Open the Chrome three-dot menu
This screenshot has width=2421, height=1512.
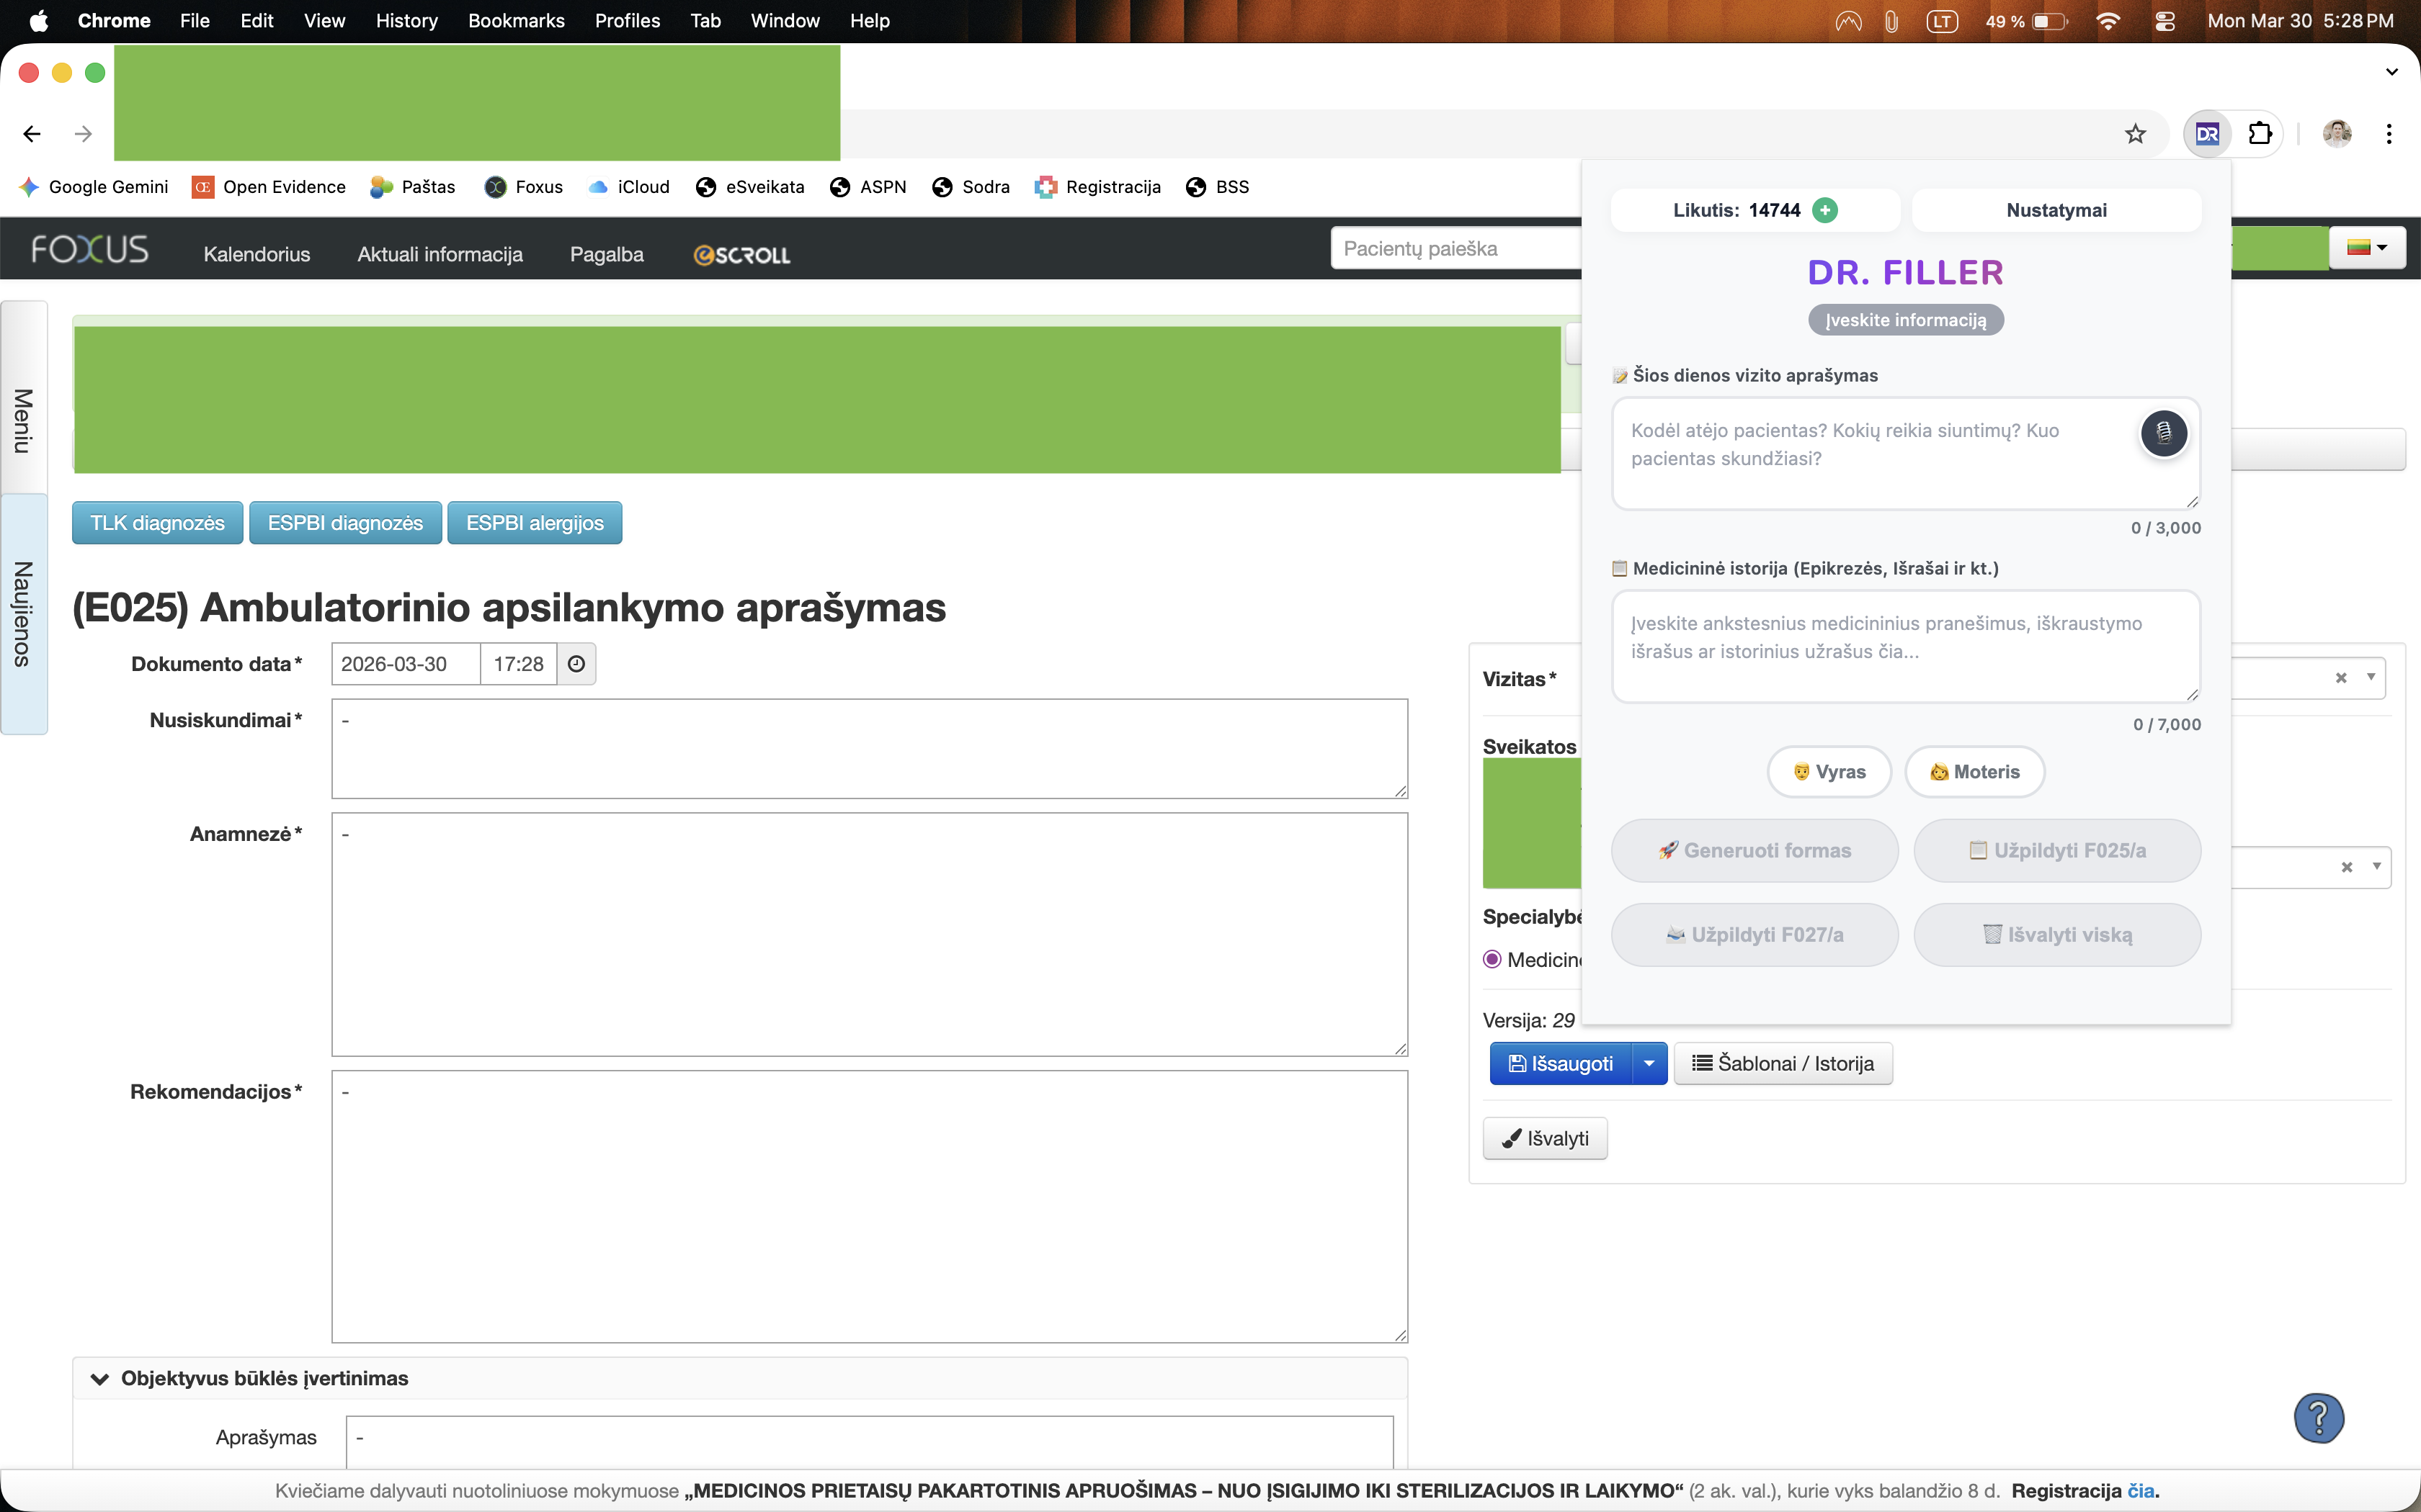pyautogui.click(x=2389, y=134)
